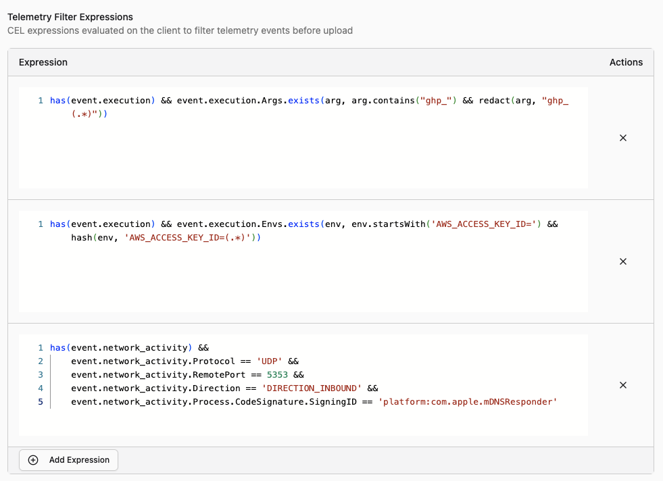The height and width of the screenshot is (481, 663).
Task: Place cursor on the hash function call
Action: (81, 238)
